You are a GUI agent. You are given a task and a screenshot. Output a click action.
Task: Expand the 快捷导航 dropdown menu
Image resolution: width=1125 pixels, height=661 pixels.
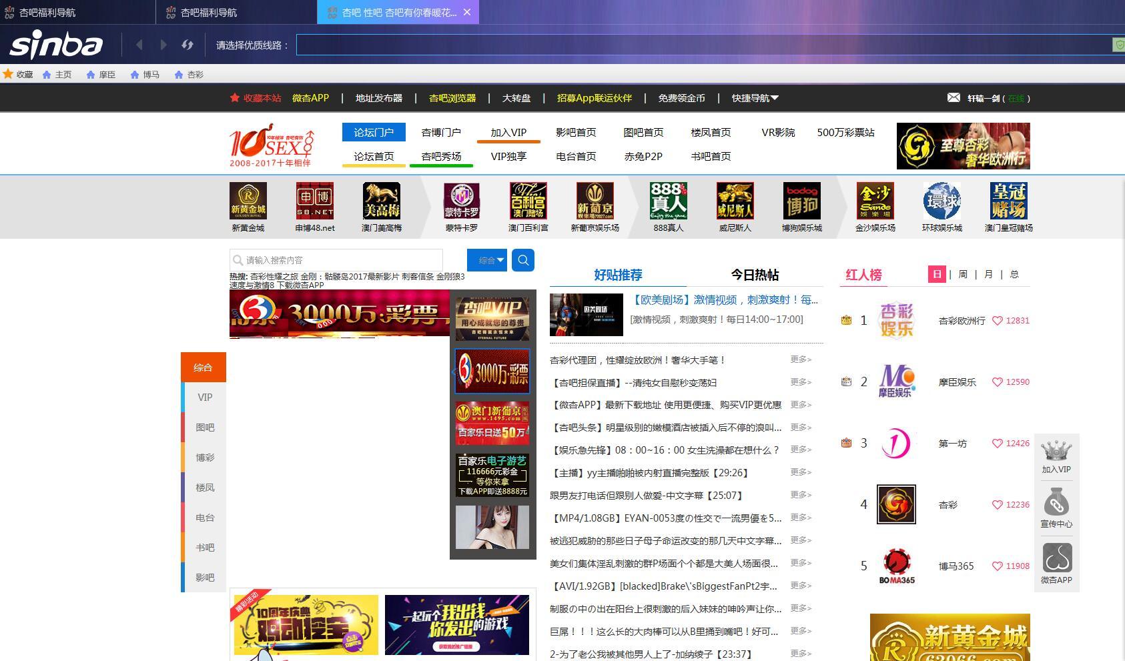click(755, 98)
